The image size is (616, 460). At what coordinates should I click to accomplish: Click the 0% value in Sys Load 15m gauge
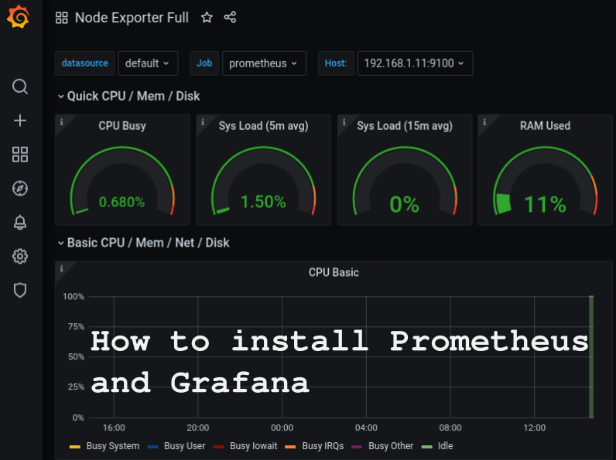click(x=404, y=204)
